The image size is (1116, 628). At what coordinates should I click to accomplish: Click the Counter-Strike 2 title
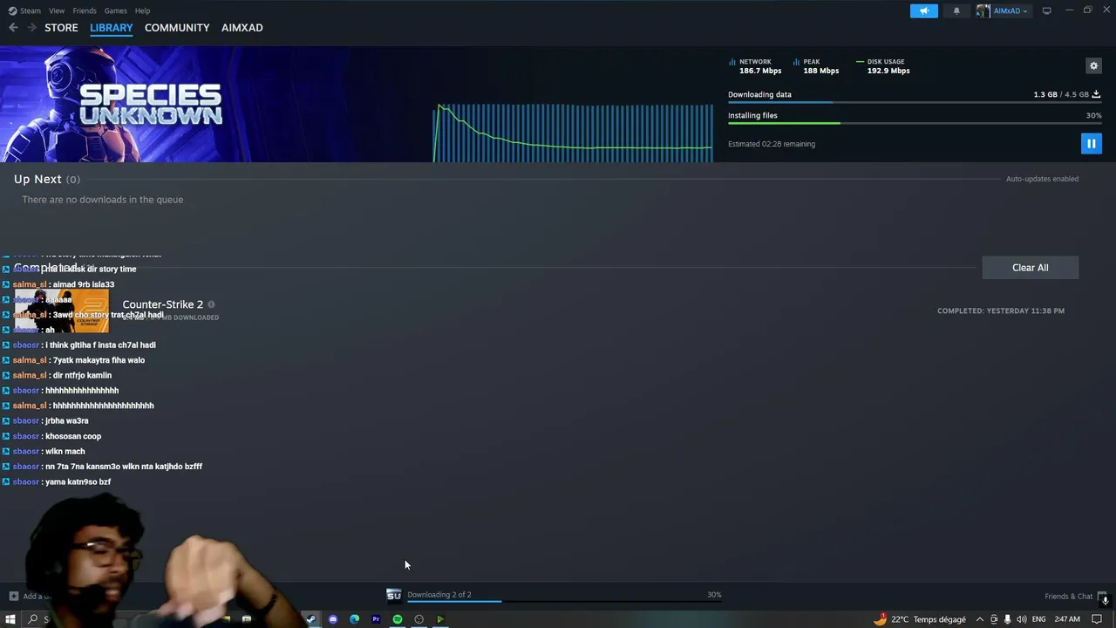pos(162,304)
